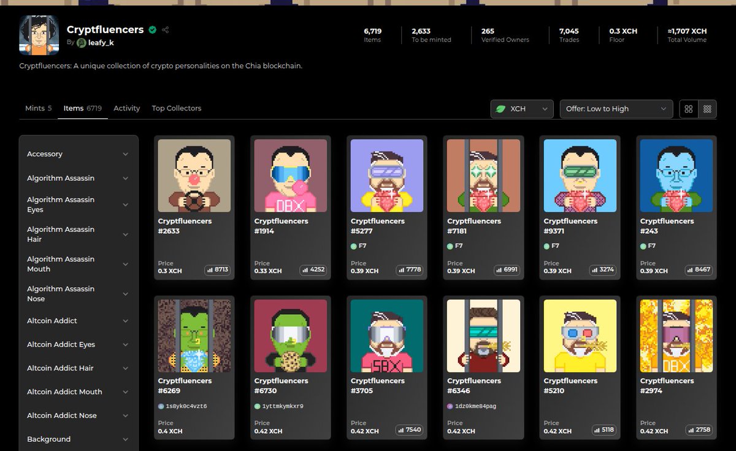Screen dimensions: 736x451
Task: Expand the Algorithm Assassin Mouth filter
Action: pyautogui.click(x=79, y=264)
